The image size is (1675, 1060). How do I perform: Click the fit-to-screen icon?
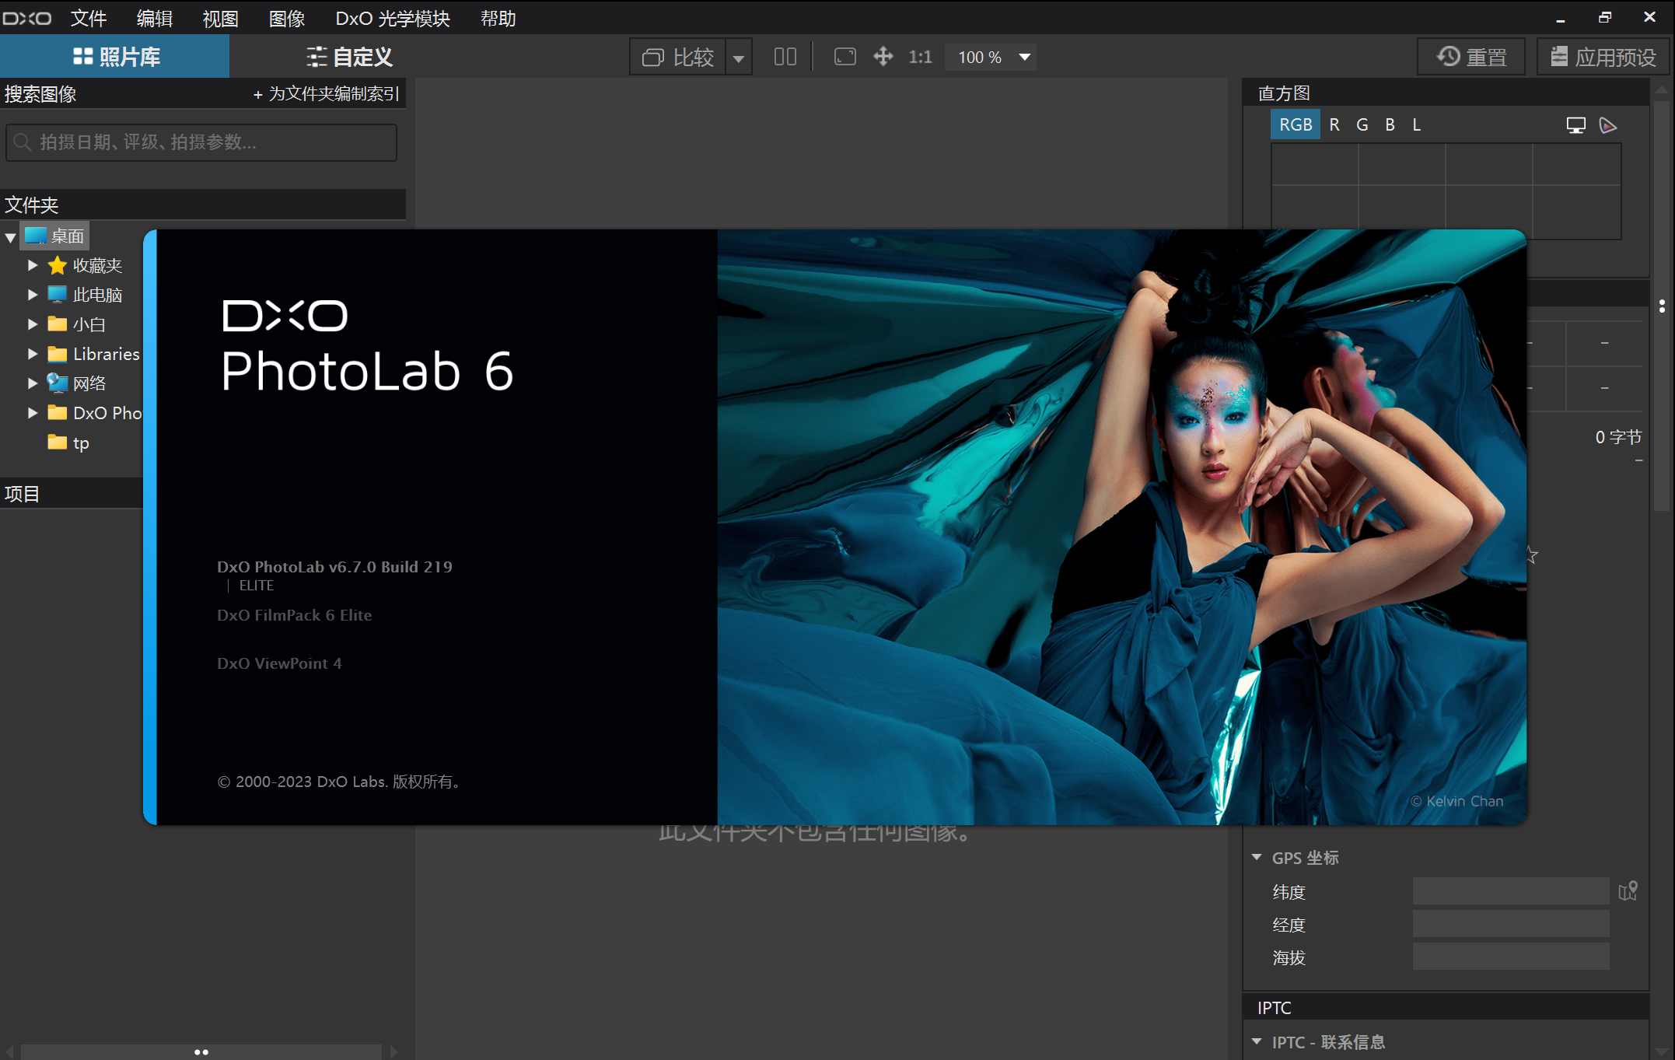[845, 57]
